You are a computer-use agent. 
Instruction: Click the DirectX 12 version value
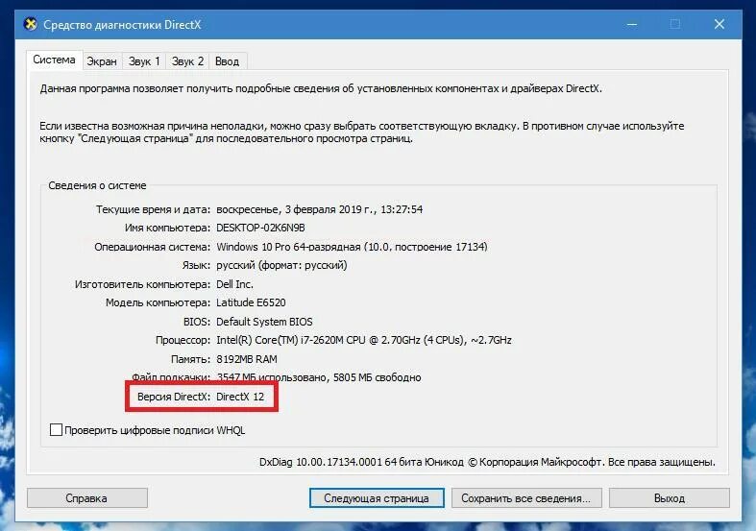point(240,397)
